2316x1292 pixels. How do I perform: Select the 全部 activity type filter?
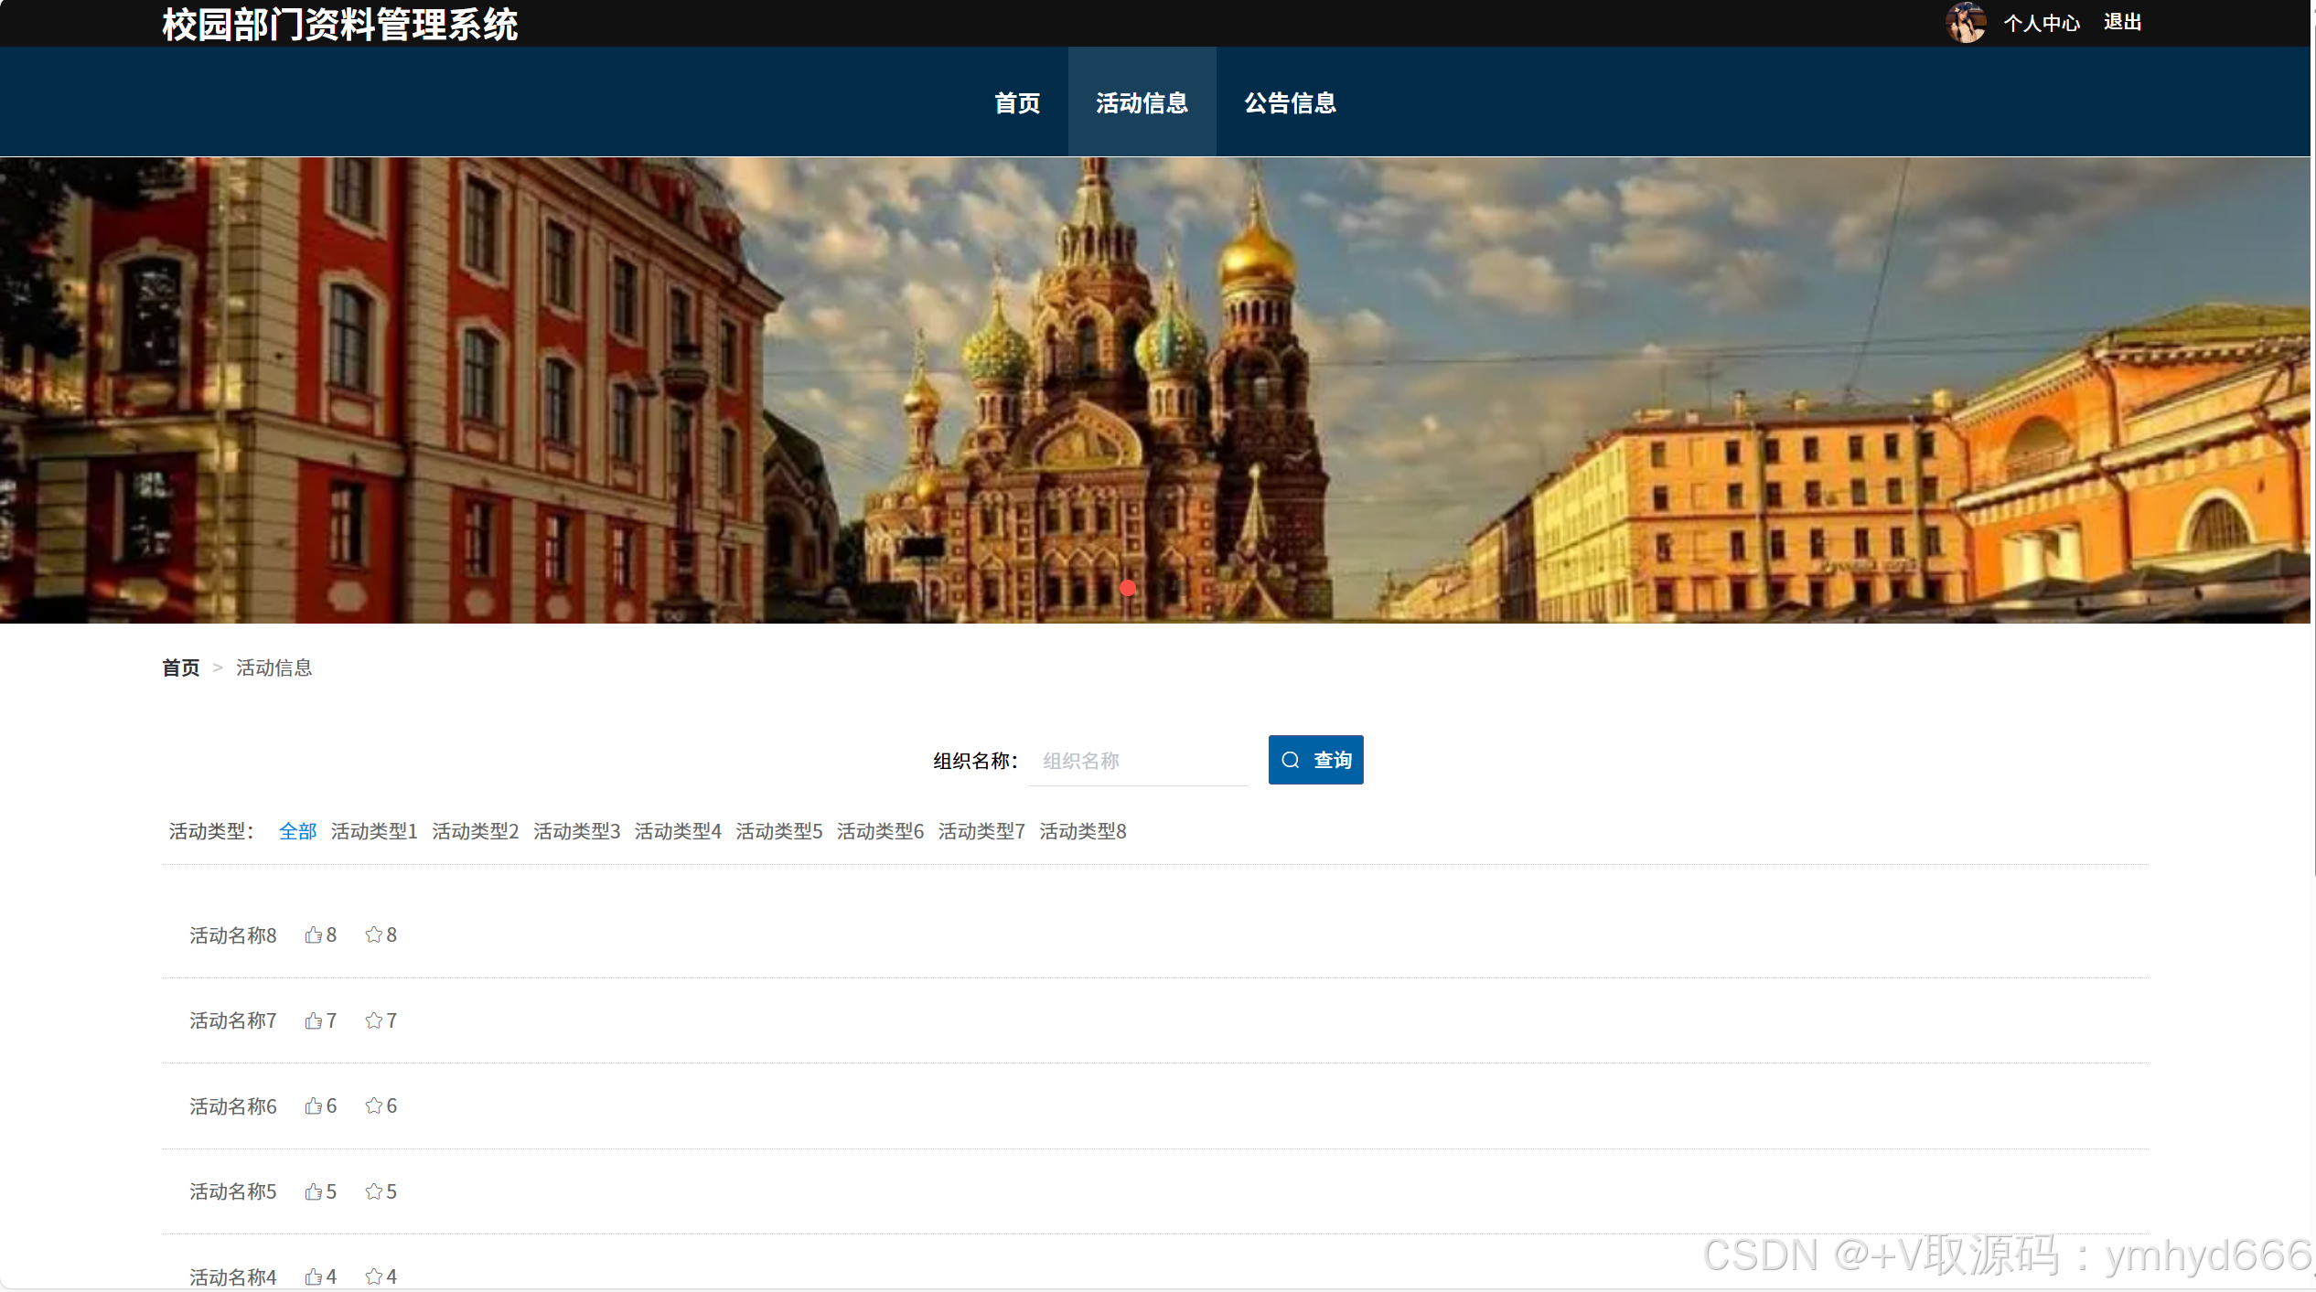pyautogui.click(x=297, y=831)
